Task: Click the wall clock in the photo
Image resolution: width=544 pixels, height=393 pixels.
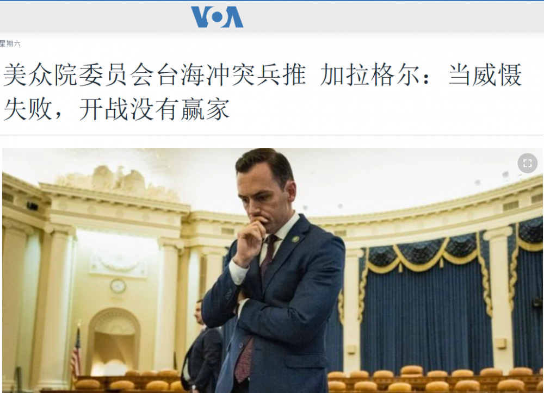Action: click(118, 286)
